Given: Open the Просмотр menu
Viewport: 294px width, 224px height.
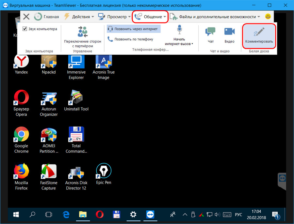Looking at the screenshot, I should point(114,17).
